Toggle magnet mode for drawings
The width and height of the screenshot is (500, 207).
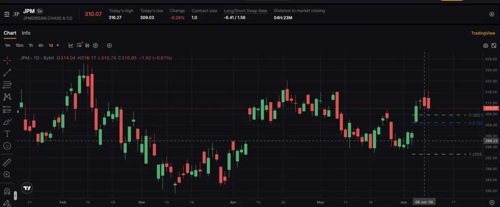tap(7, 192)
